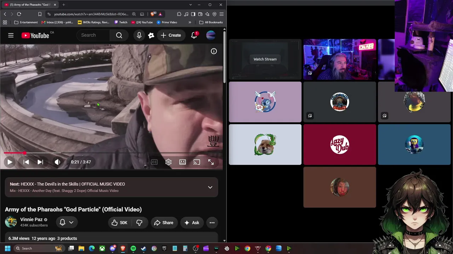Open the YouTube account avatar menu
This screenshot has height=254, width=453.
pos(211,35)
